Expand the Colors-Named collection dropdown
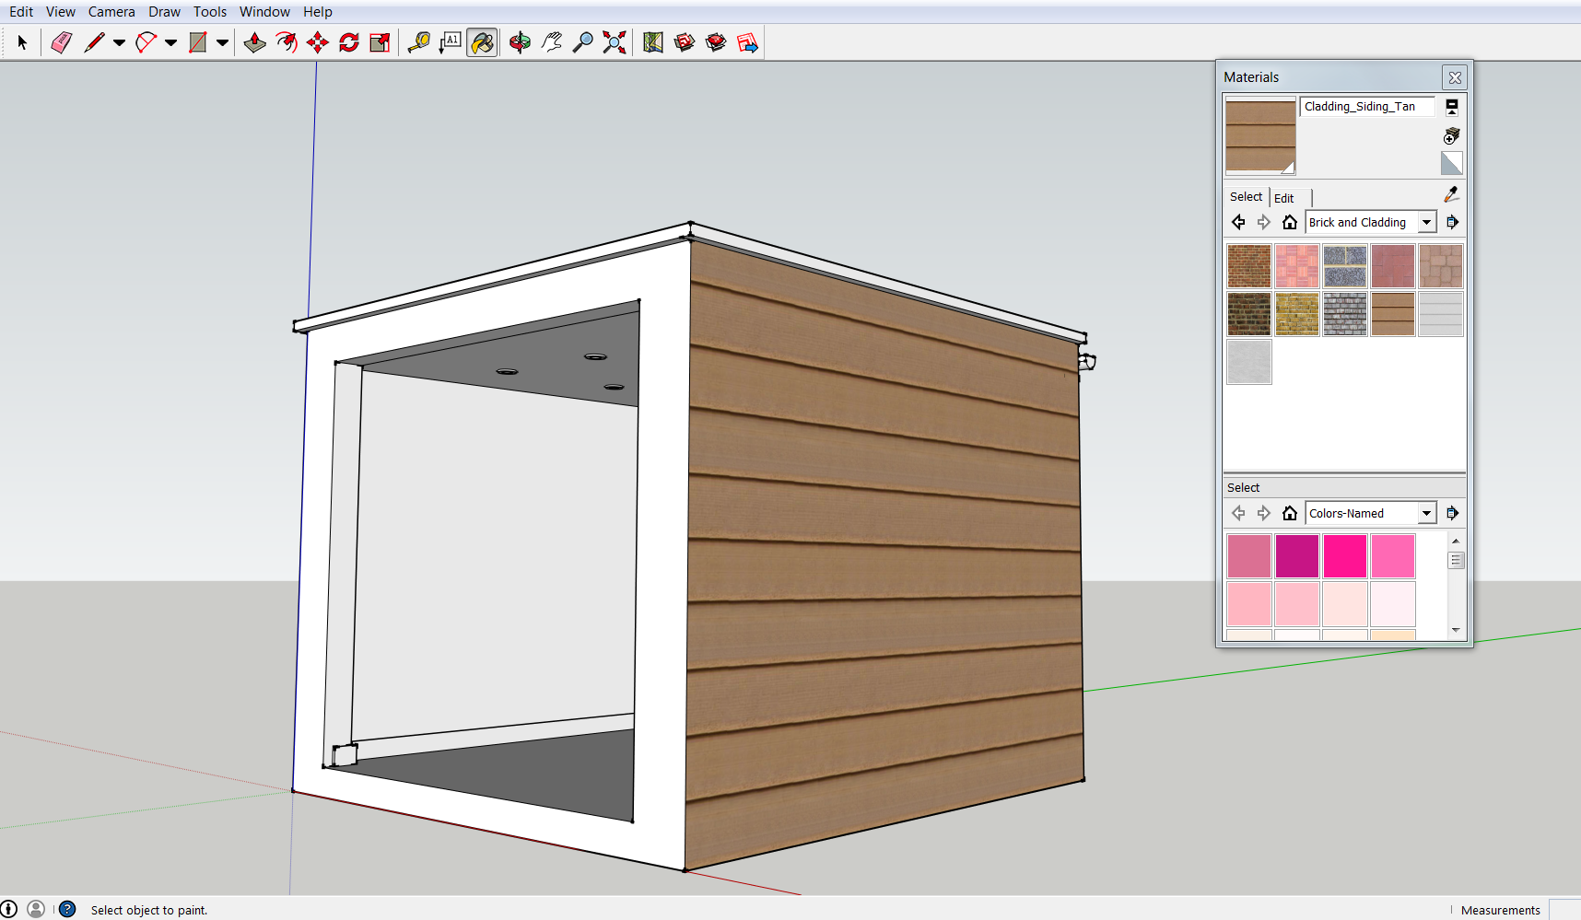This screenshot has width=1581, height=920. [1426, 513]
